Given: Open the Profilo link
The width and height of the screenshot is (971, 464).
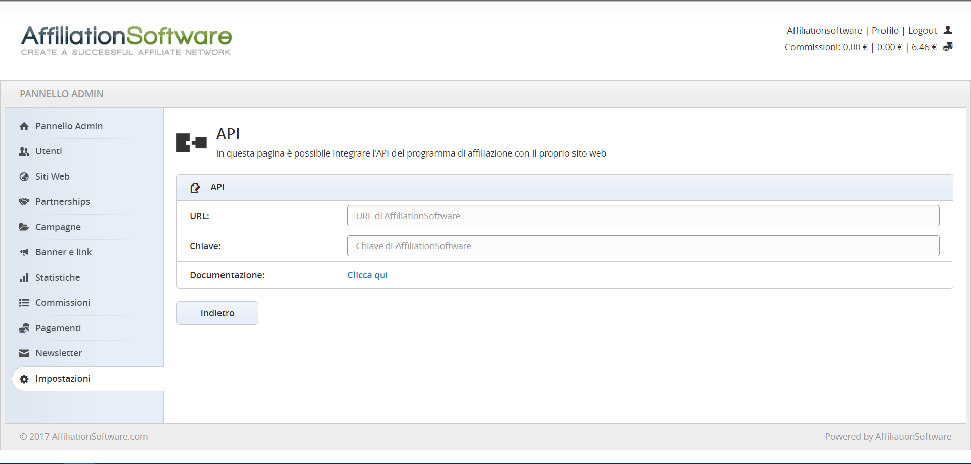Looking at the screenshot, I should pyautogui.click(x=885, y=31).
